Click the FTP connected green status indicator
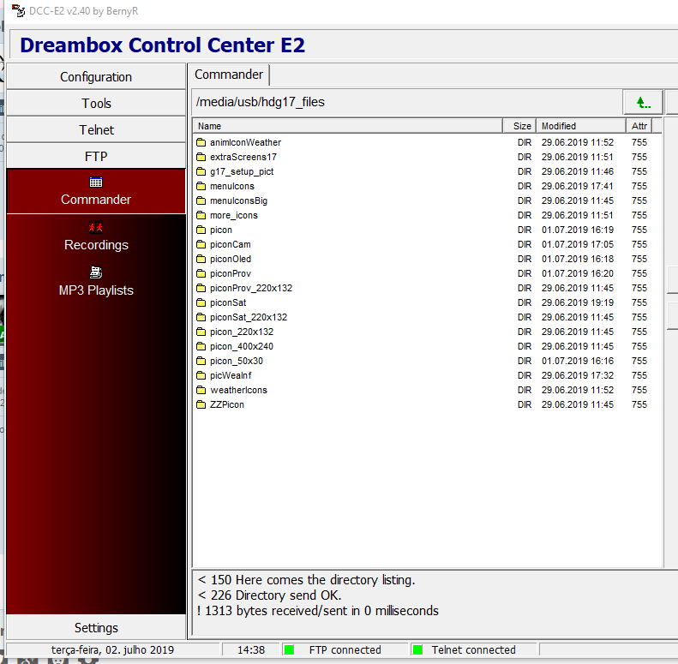The image size is (678, 664). [x=289, y=649]
